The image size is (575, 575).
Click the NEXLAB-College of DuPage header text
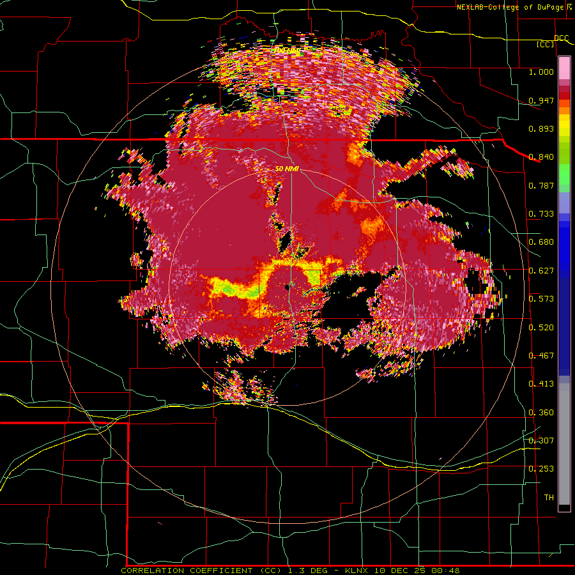510,7
